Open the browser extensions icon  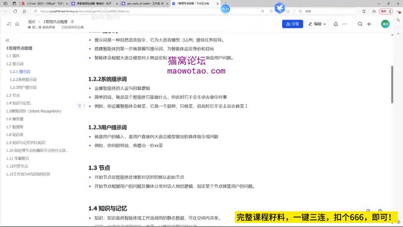[x=364, y=11]
